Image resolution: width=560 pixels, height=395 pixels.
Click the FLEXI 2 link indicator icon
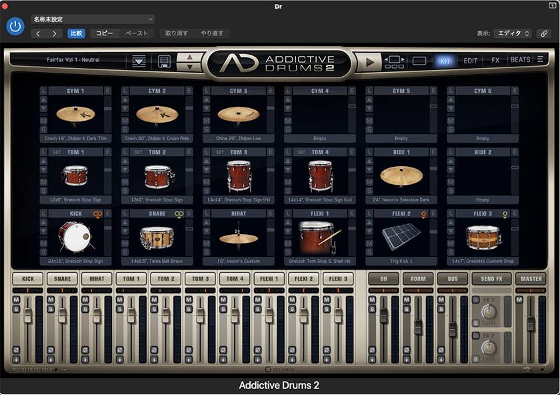click(423, 214)
